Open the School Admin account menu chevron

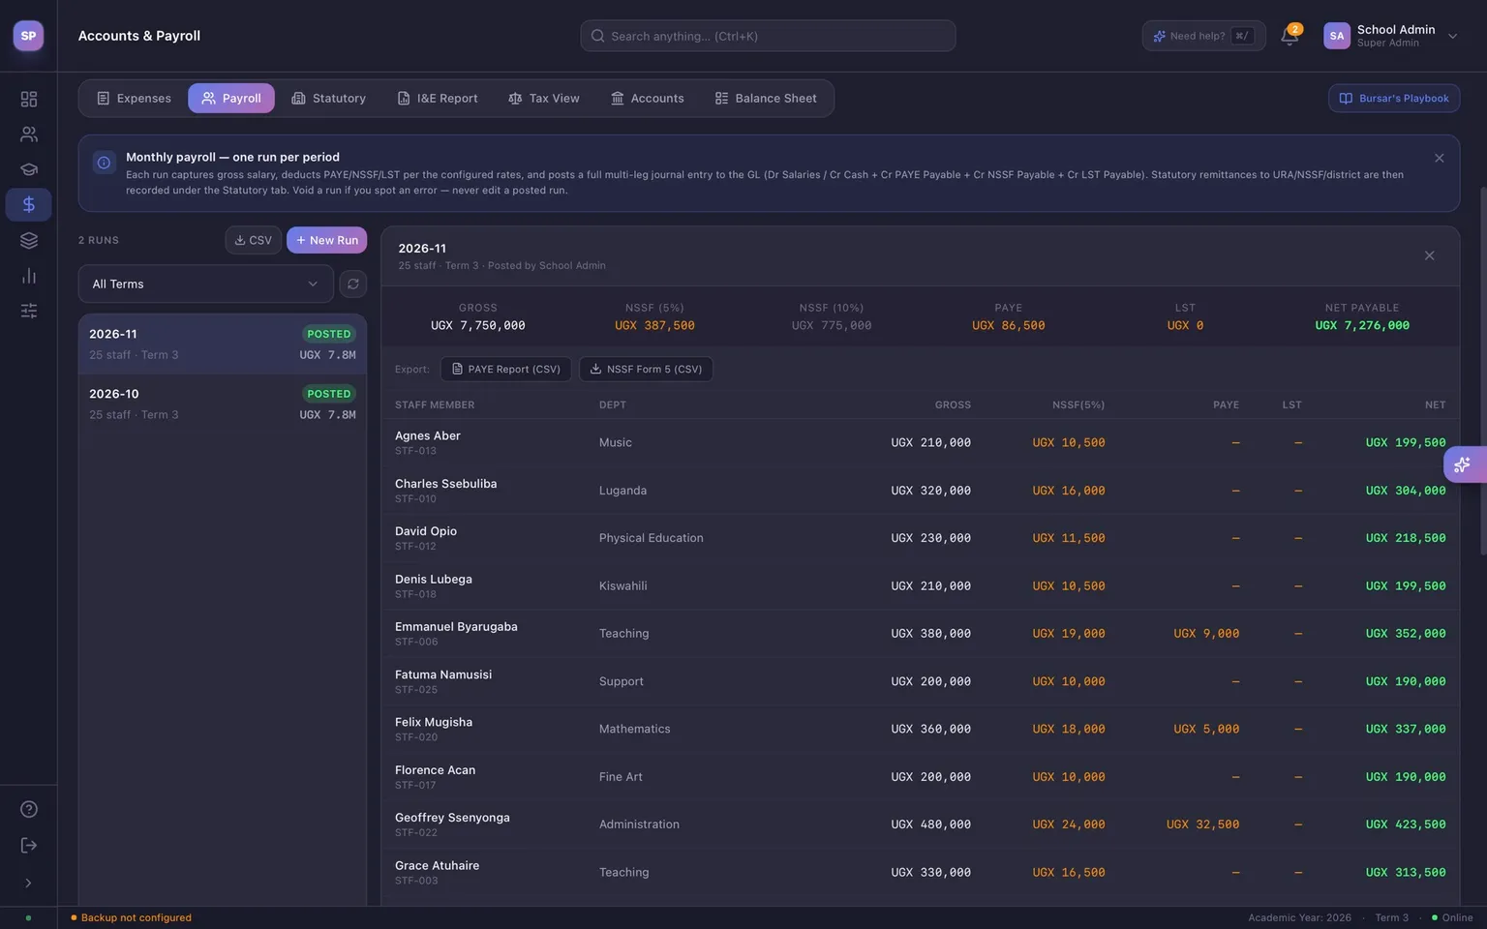click(1452, 36)
